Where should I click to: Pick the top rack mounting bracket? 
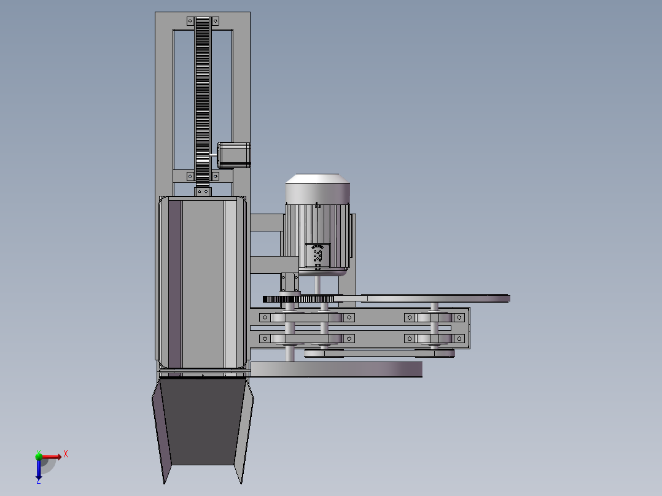coord(203,21)
